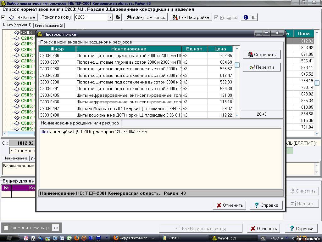Viewport: 322px width, 242px height.
Task: Select result row C203-0286
Action: point(136,55)
